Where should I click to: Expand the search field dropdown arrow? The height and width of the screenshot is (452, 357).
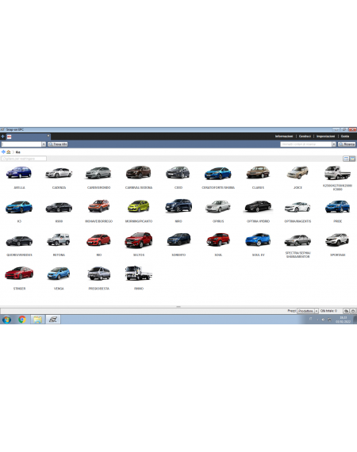coord(334,144)
